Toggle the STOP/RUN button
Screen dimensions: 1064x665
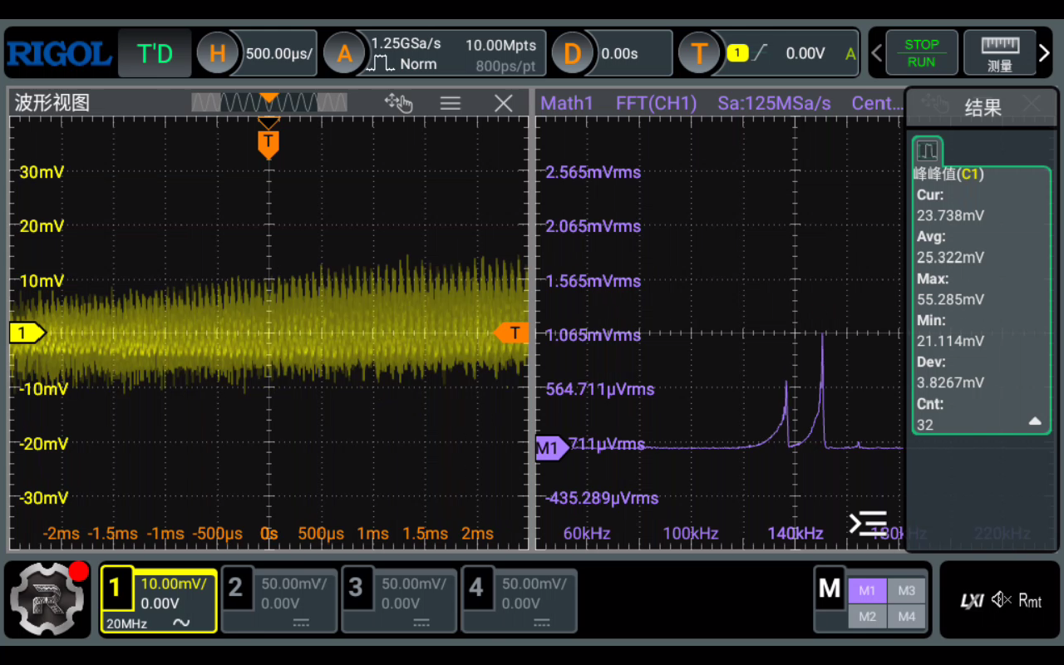tap(921, 53)
